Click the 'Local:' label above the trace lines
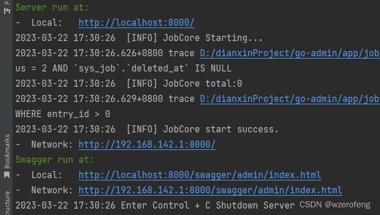This screenshot has width=380, height=215. point(47,23)
